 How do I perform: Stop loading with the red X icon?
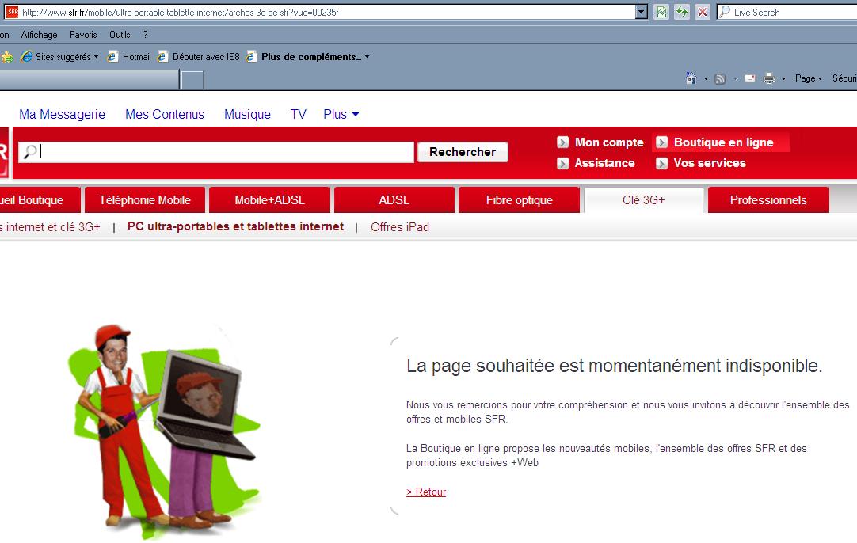pyautogui.click(x=702, y=12)
